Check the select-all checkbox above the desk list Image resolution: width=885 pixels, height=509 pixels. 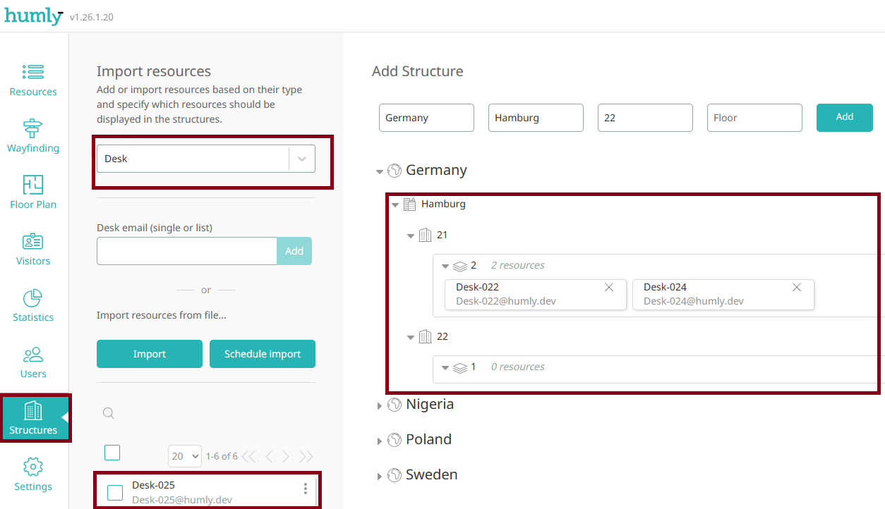(x=112, y=452)
